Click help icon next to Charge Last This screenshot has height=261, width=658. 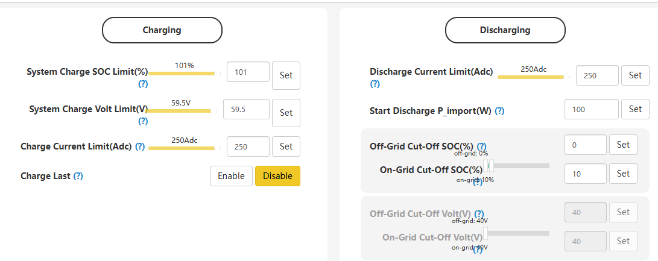coord(78,176)
